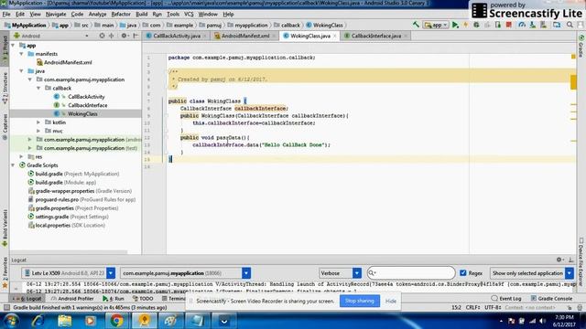Open the Gradle Console button

coord(551,299)
